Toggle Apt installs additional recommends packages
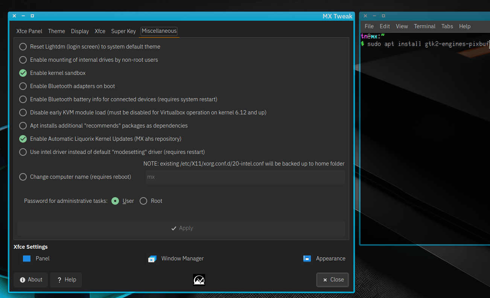 (x=23, y=126)
